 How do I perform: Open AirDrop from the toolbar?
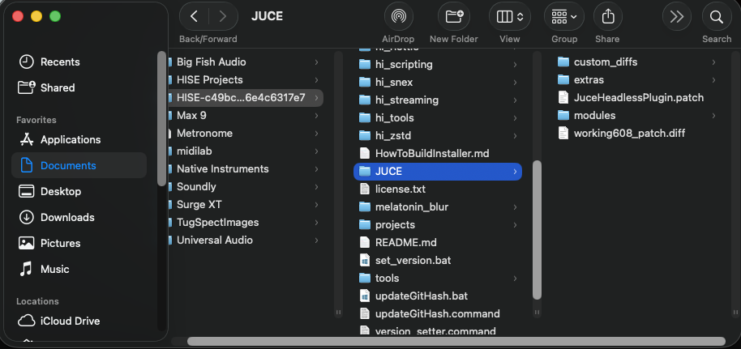398,17
